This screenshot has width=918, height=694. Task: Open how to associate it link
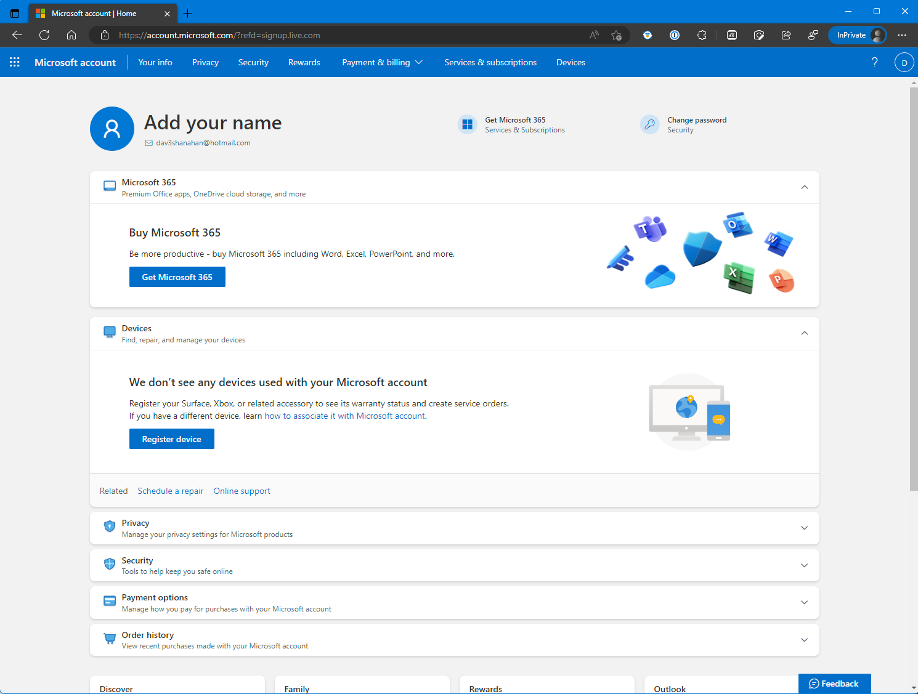coord(345,416)
